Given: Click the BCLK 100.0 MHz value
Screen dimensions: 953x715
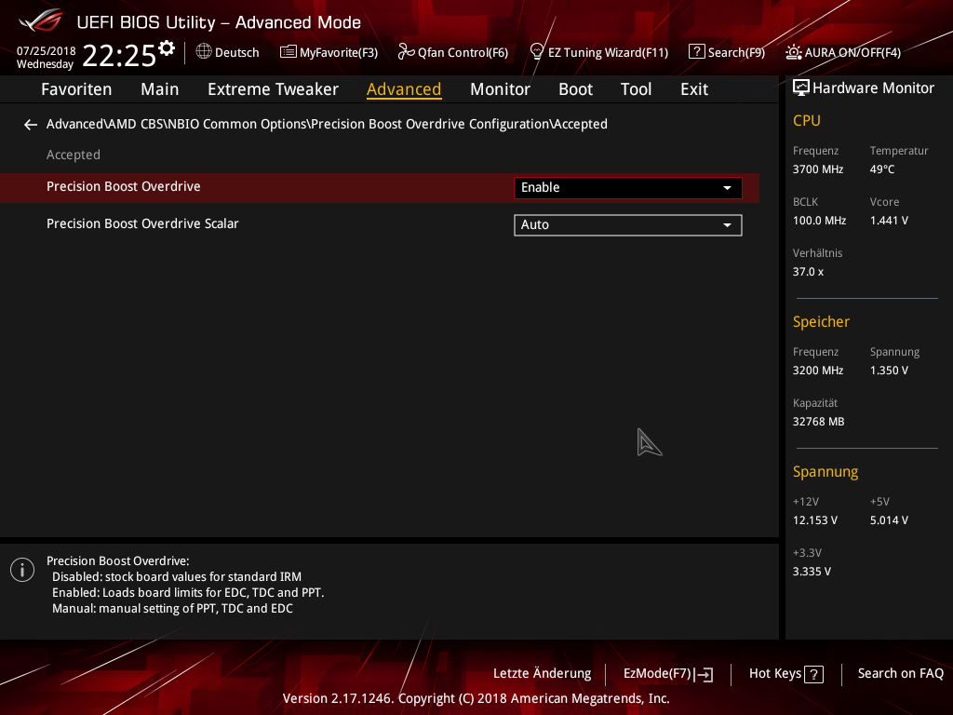Looking at the screenshot, I should click(x=819, y=221).
